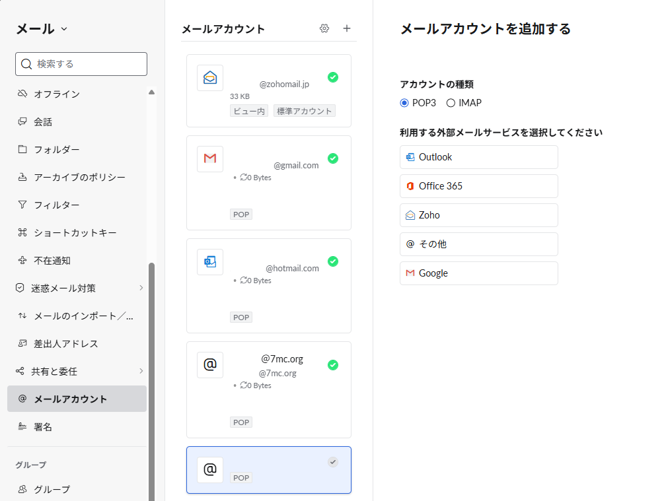Click the 検索する search field

(81, 64)
